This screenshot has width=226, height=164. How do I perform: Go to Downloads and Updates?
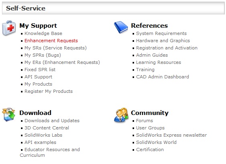click(x=52, y=121)
